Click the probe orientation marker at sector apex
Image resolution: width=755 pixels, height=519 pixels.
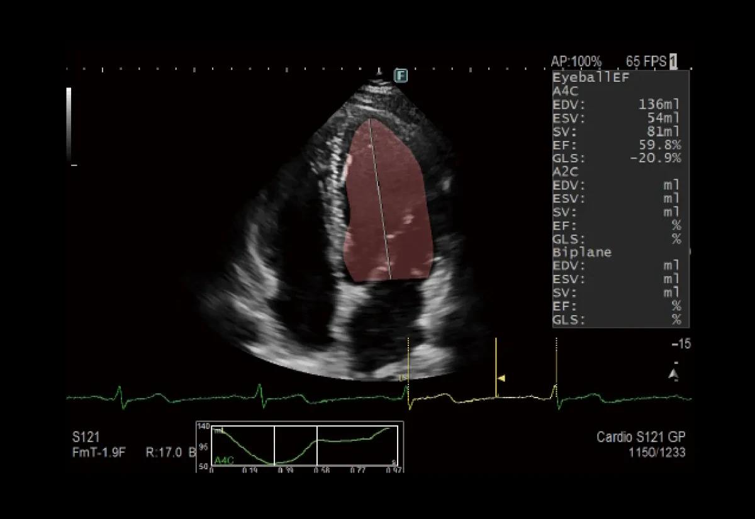tap(379, 72)
